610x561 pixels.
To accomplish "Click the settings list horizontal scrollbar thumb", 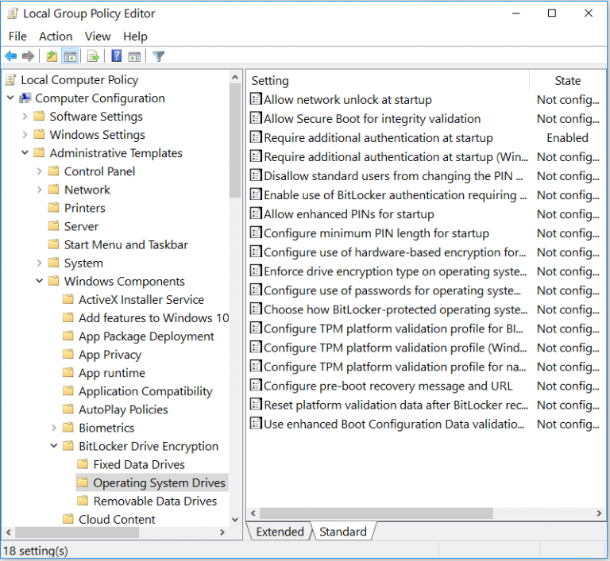I will tap(376, 513).
